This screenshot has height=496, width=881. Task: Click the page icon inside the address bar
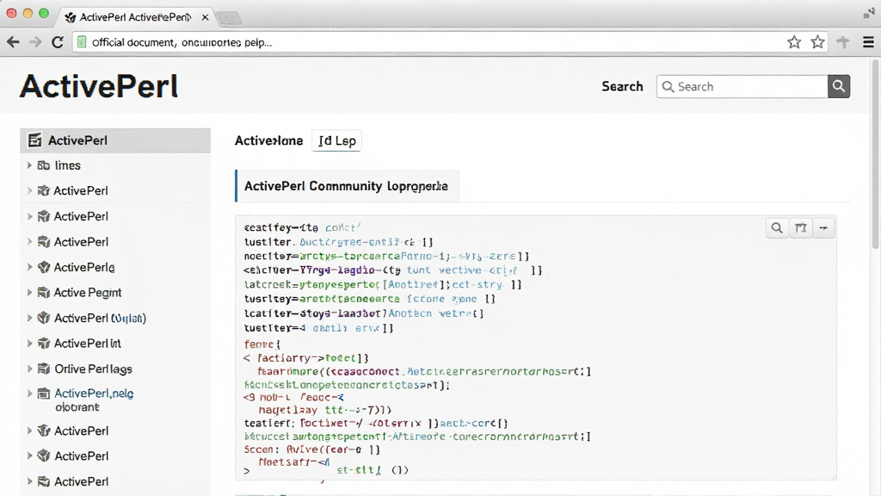click(82, 42)
